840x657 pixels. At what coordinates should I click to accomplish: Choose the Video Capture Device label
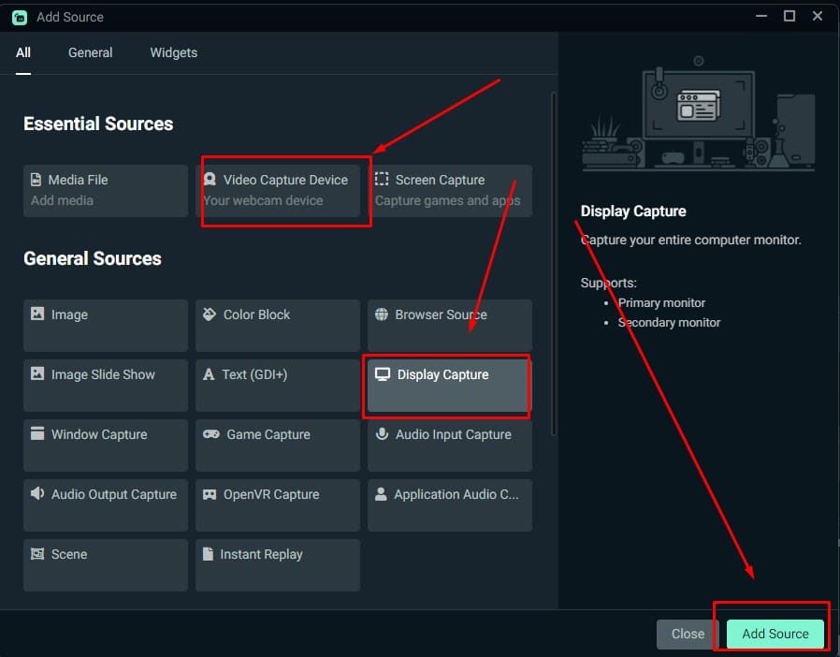pyautogui.click(x=285, y=180)
